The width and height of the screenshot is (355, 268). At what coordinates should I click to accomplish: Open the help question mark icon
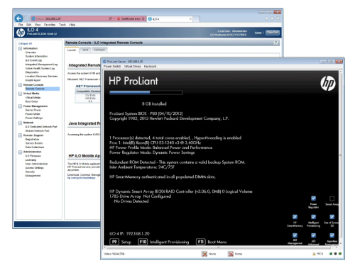[275, 43]
